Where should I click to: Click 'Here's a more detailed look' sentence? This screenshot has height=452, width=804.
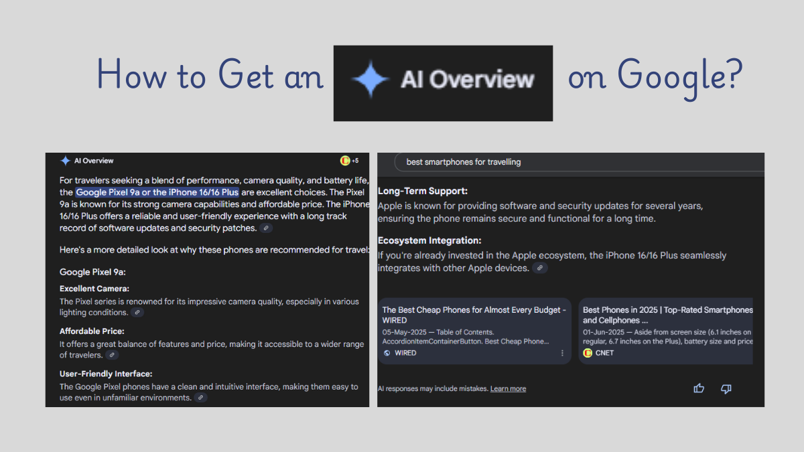point(214,250)
